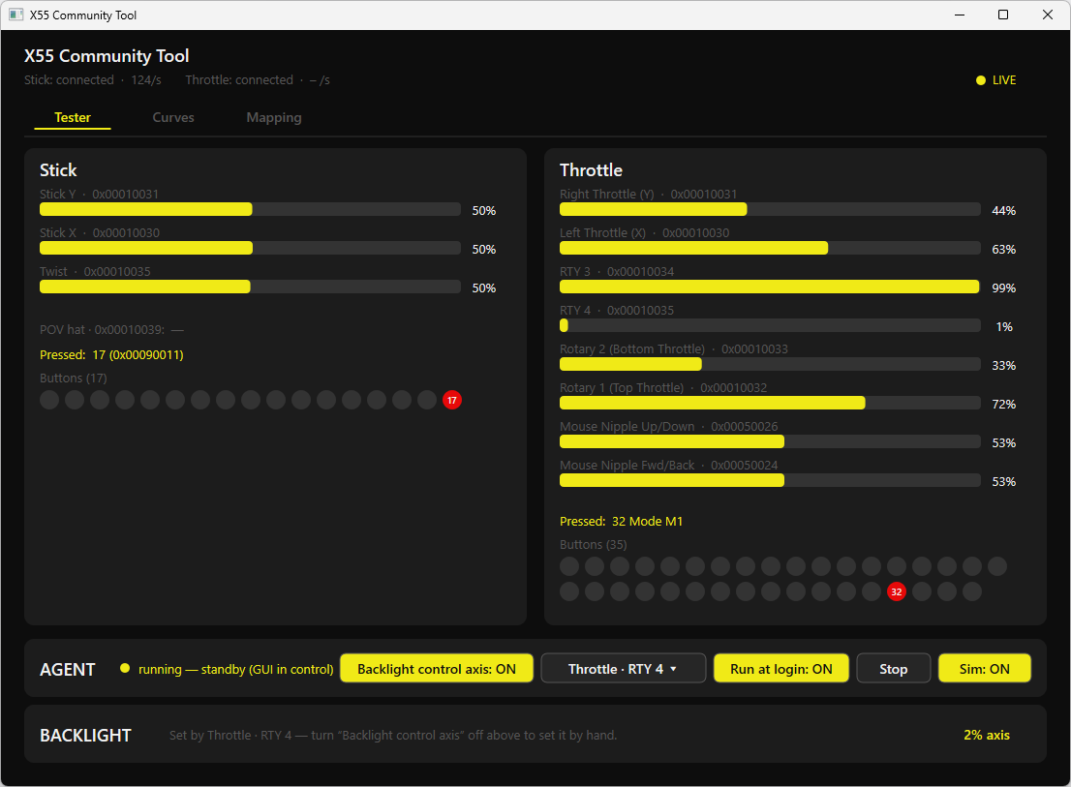Maximize the X55 Community Tool window

pyautogui.click(x=1002, y=15)
